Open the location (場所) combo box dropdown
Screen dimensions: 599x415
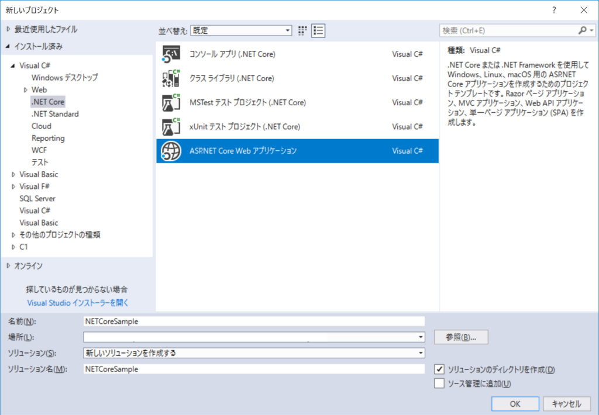tap(421, 337)
